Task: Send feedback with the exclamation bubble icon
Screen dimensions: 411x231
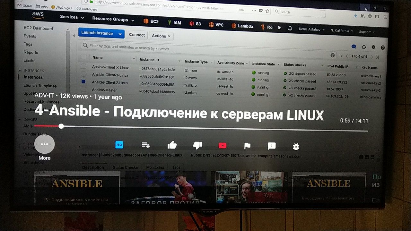Action: [272, 146]
